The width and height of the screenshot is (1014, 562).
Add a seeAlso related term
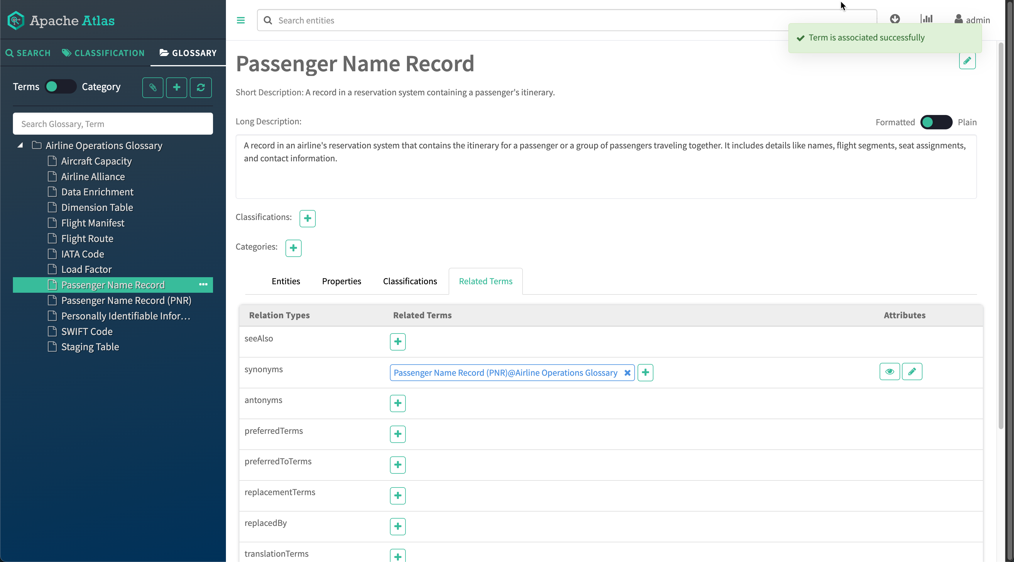pos(398,342)
